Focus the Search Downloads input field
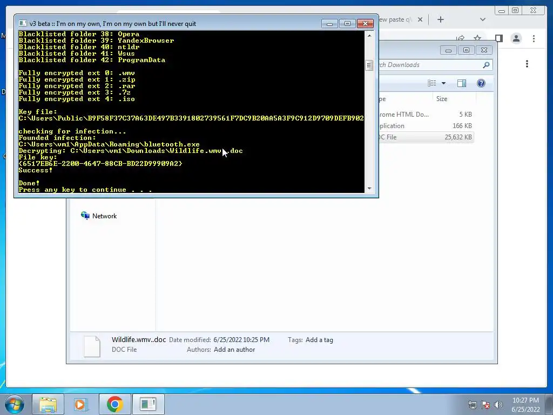553x415 pixels. 430,65
